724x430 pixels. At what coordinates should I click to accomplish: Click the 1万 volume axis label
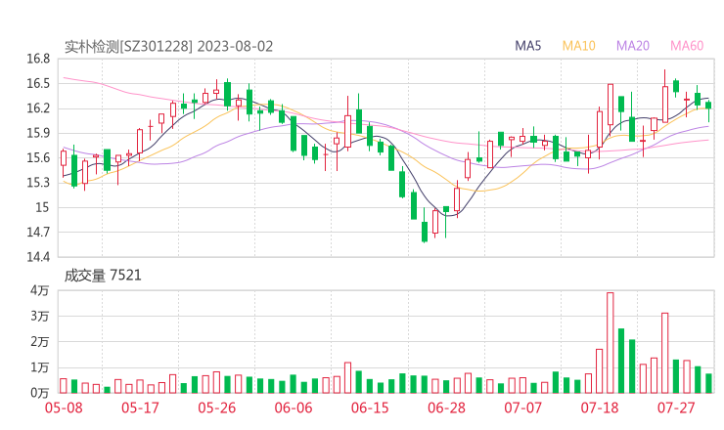pyautogui.click(x=40, y=367)
